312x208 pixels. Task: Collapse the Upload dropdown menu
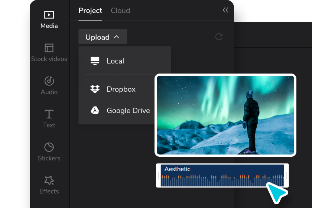click(x=103, y=37)
